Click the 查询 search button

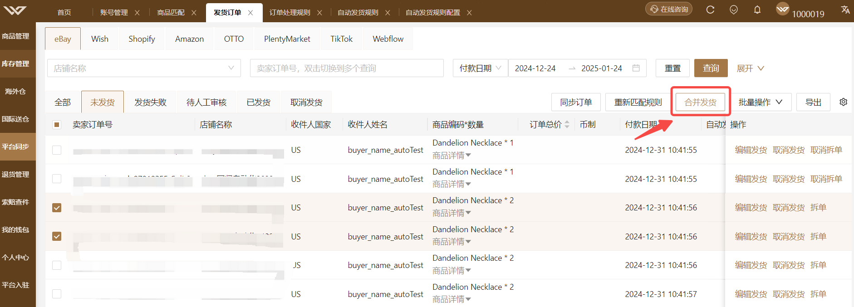tap(711, 68)
